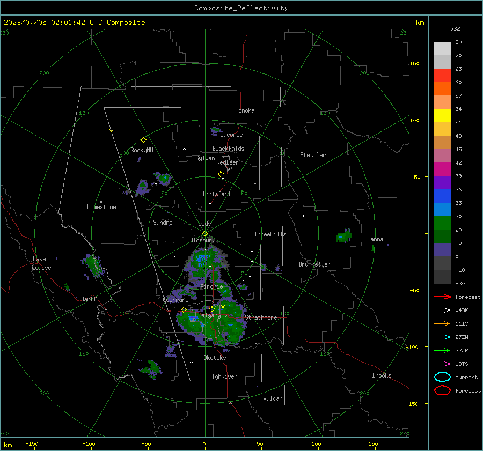
Task: Click the red forecast arrow in the legend
Action: click(442, 297)
